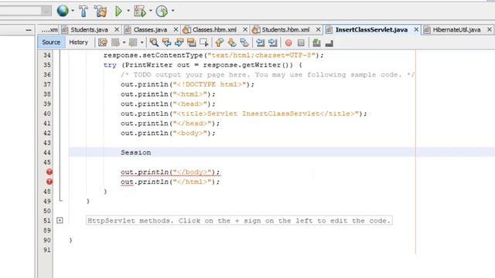This screenshot has height=278, width=495.
Task: Expand the Debug Project dropdown arrow
Action: point(150,11)
